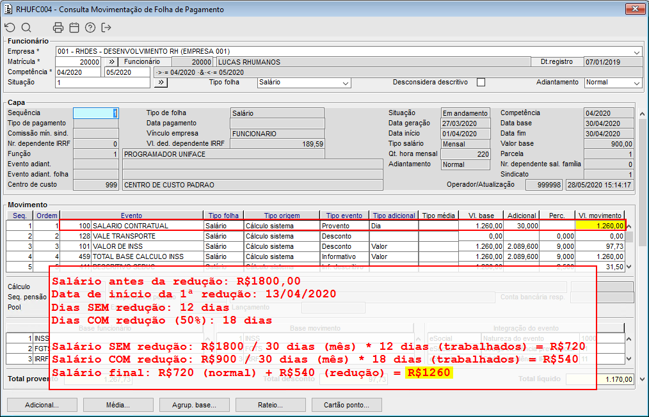Click the printer icon in toolbar
The width and height of the screenshot is (649, 417).
[x=58, y=28]
